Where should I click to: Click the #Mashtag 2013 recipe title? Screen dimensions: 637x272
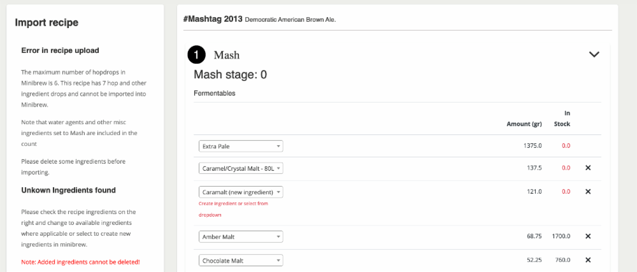click(213, 19)
